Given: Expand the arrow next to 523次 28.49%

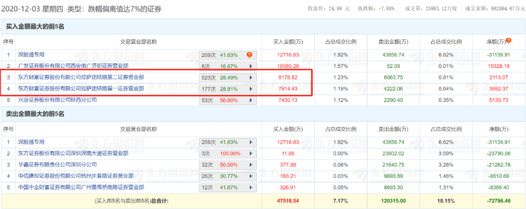Looking at the screenshot, I should pyautogui.click(x=250, y=78).
